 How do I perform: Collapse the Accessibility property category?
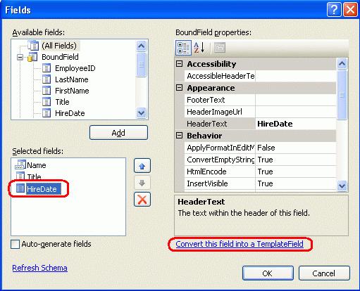pyautogui.click(x=180, y=64)
